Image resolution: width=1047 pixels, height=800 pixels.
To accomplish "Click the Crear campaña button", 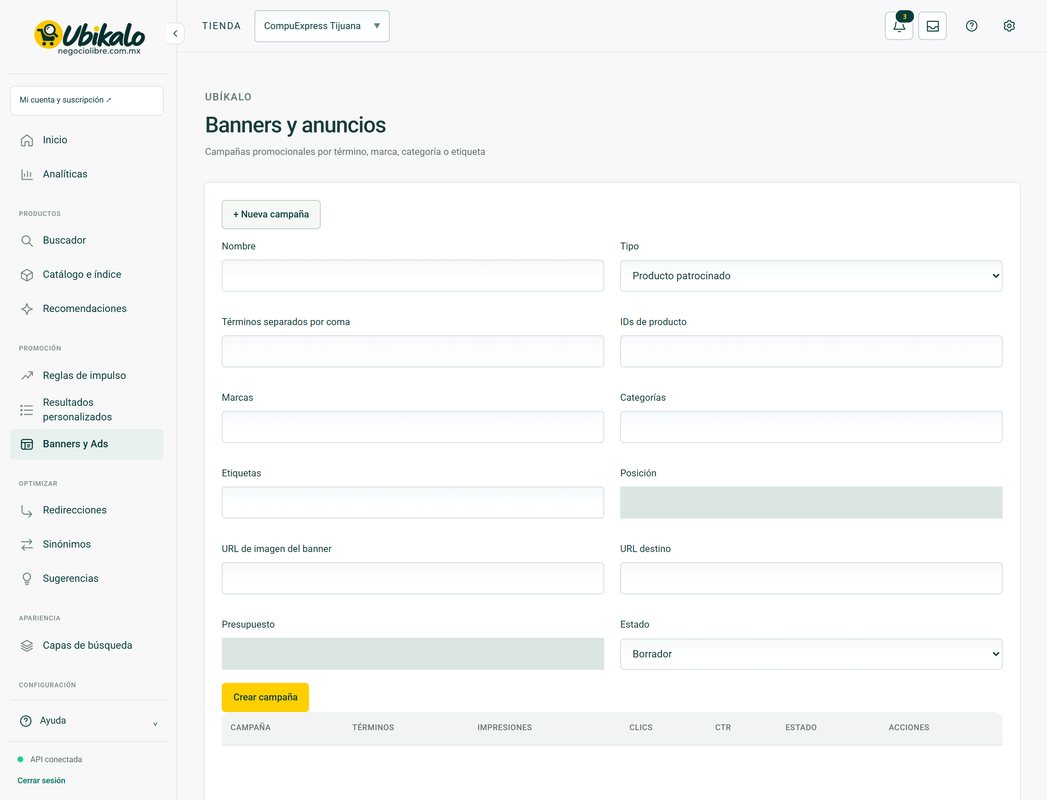I will [265, 697].
